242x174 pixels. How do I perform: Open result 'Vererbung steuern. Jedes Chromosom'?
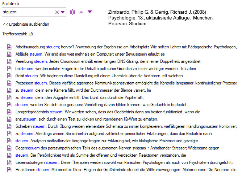point(108,61)
